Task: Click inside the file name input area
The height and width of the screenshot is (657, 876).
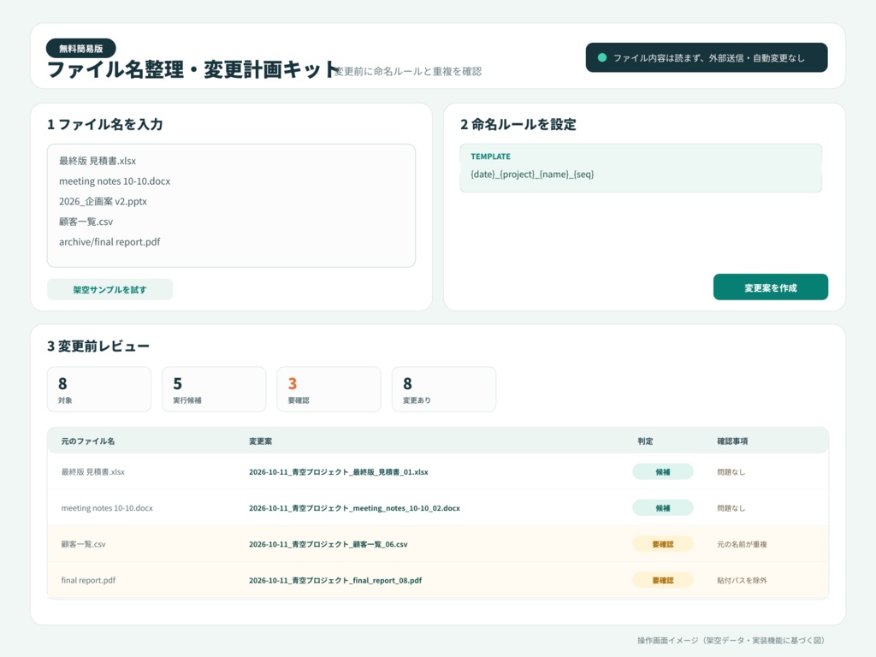Action: [x=231, y=205]
